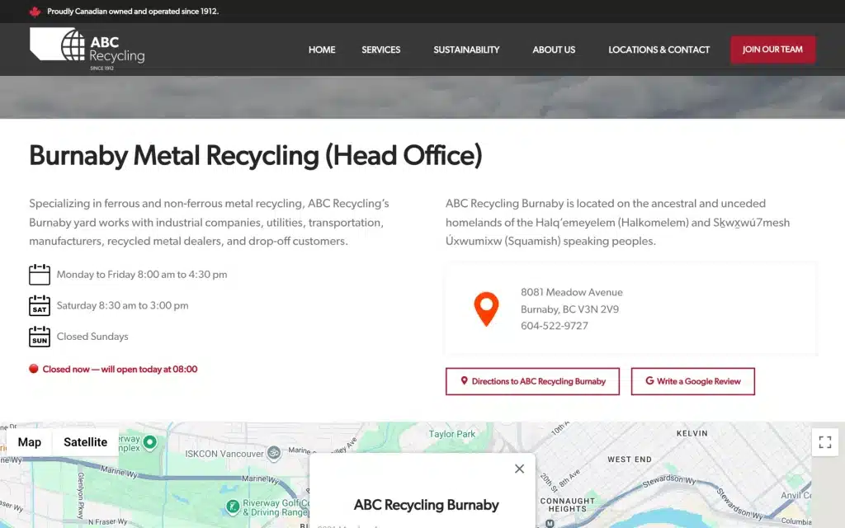Close the ABC Recycling Burnaby info window
Viewport: 845px width, 528px height.
click(x=520, y=469)
